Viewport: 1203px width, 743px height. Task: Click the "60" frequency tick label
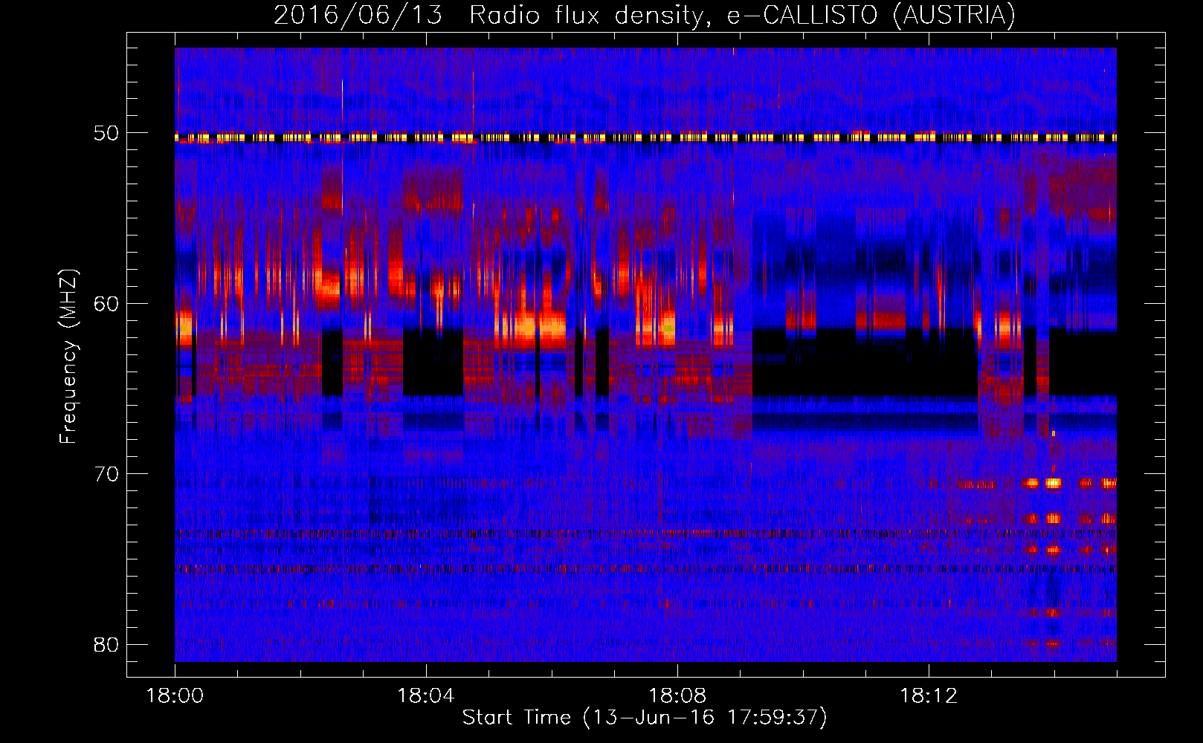click(107, 304)
